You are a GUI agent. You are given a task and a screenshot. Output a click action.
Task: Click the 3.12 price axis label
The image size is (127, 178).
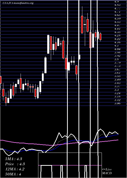click(117, 100)
